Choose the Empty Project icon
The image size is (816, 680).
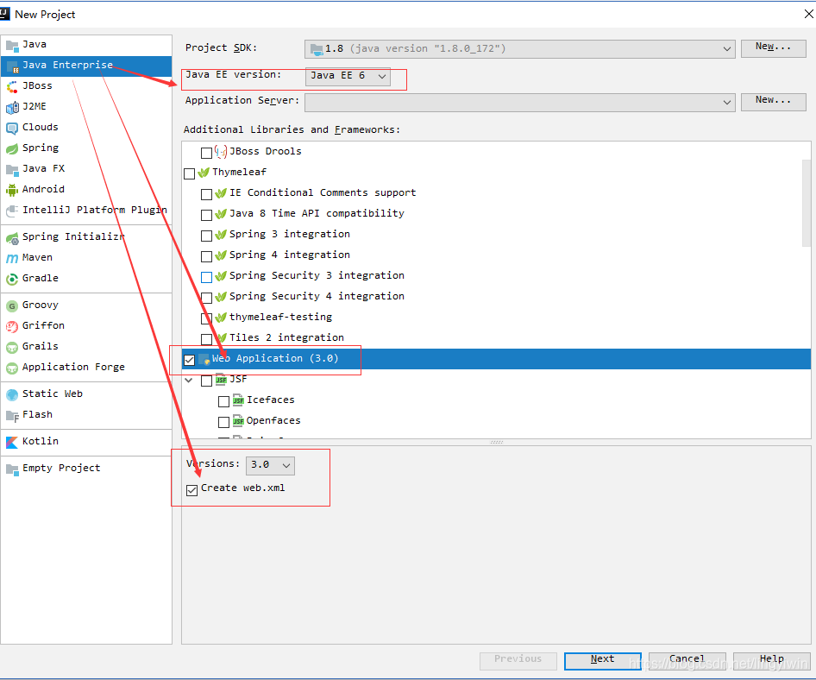click(x=12, y=469)
